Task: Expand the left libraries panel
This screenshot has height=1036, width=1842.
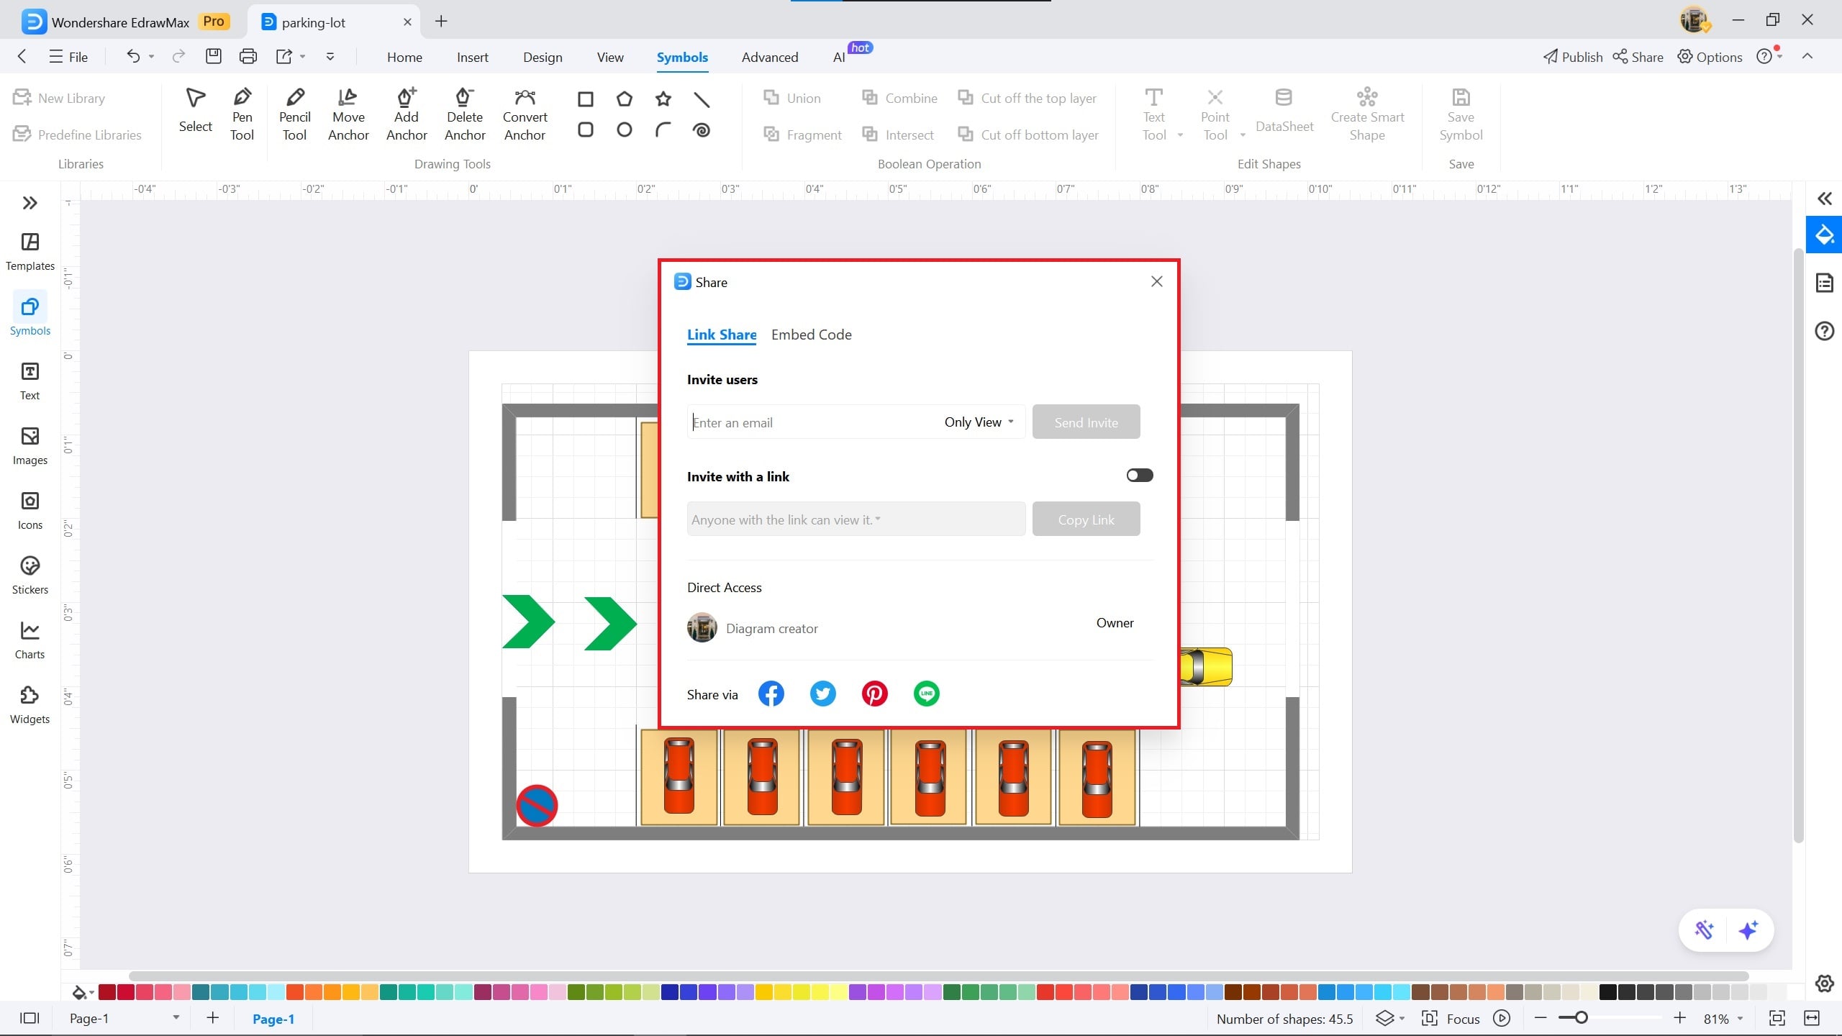Action: [x=30, y=203]
